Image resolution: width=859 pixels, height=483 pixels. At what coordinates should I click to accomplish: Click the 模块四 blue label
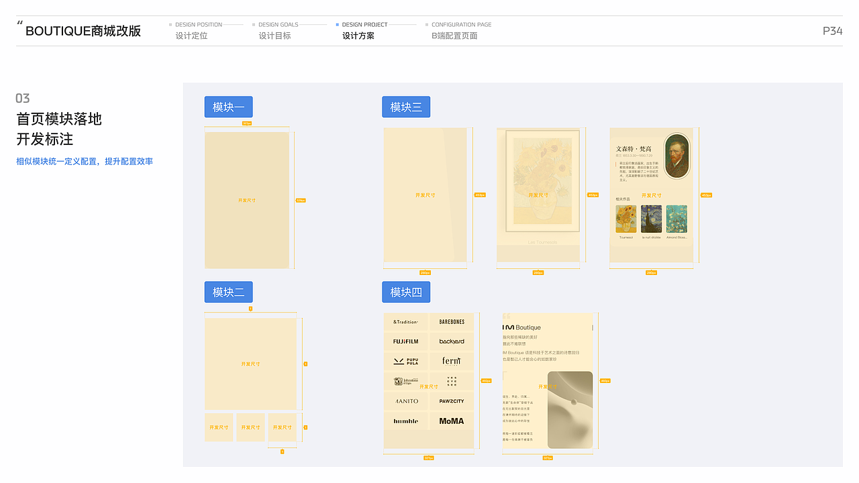pyautogui.click(x=406, y=292)
